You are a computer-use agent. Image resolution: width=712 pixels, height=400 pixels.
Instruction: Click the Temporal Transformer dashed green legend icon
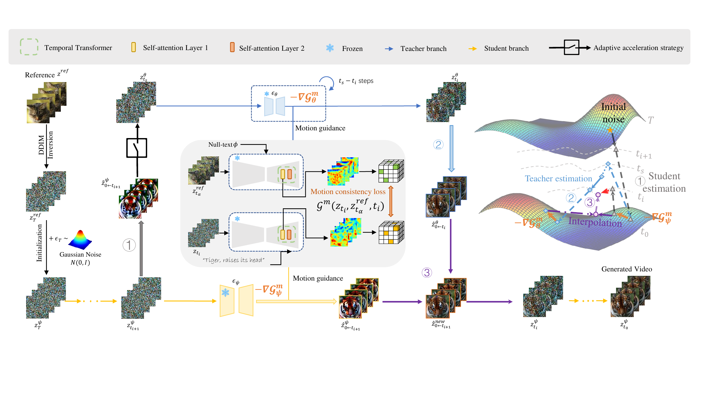(29, 47)
